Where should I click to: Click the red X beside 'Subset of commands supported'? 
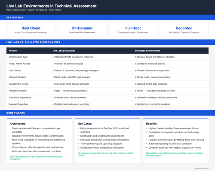click(135, 70)
